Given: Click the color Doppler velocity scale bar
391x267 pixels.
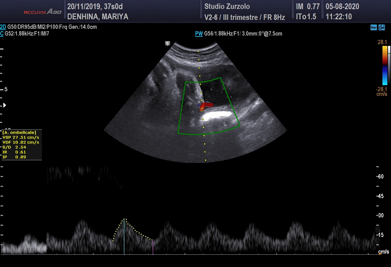Looking at the screenshot, I should tap(385, 65).
